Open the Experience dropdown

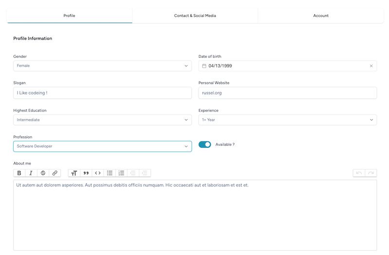coord(287,120)
